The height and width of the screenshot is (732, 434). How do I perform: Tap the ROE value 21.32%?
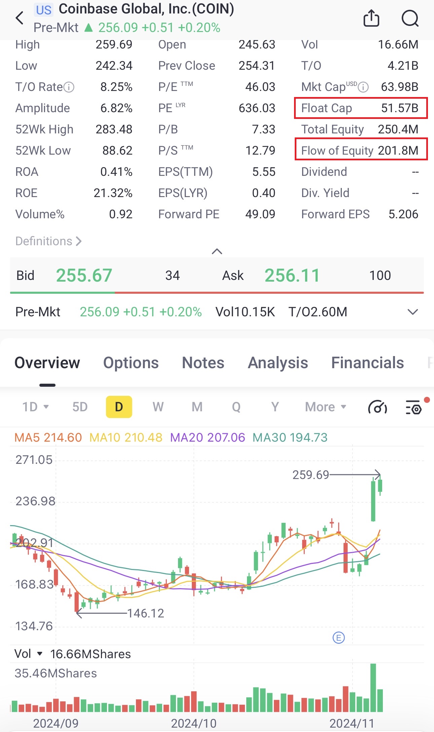point(113,193)
